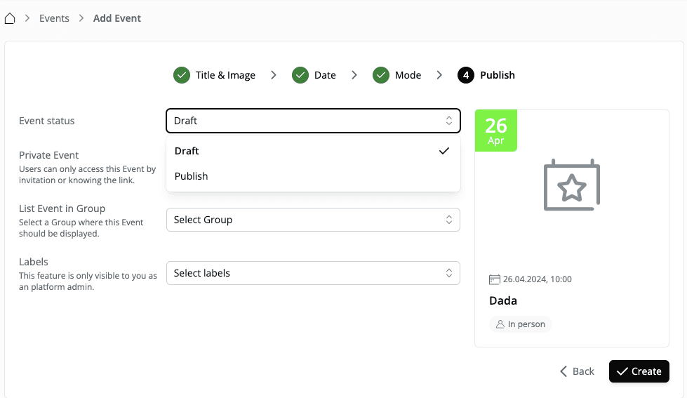Click the calendar star placeholder image

(572, 185)
